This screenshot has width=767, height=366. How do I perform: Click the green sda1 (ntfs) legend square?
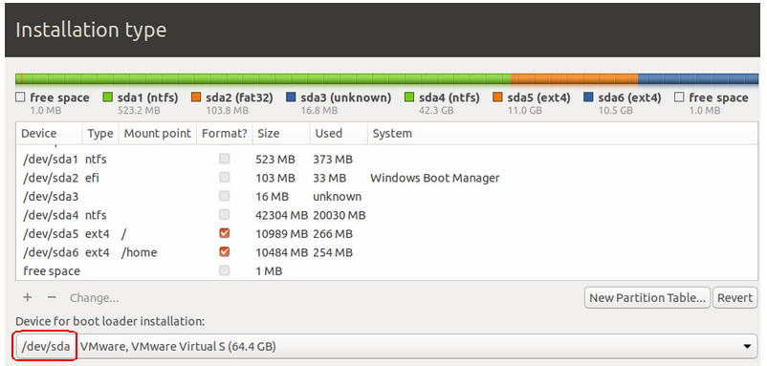108,97
